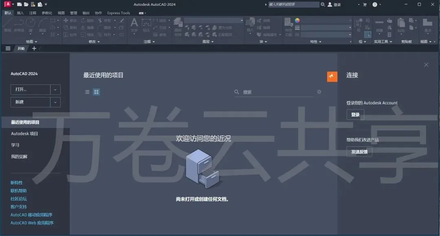Click the Insert block (插入) icon in Block panel
Image resolution: width=440 pixels, height=236 pixels.
click(x=250, y=25)
